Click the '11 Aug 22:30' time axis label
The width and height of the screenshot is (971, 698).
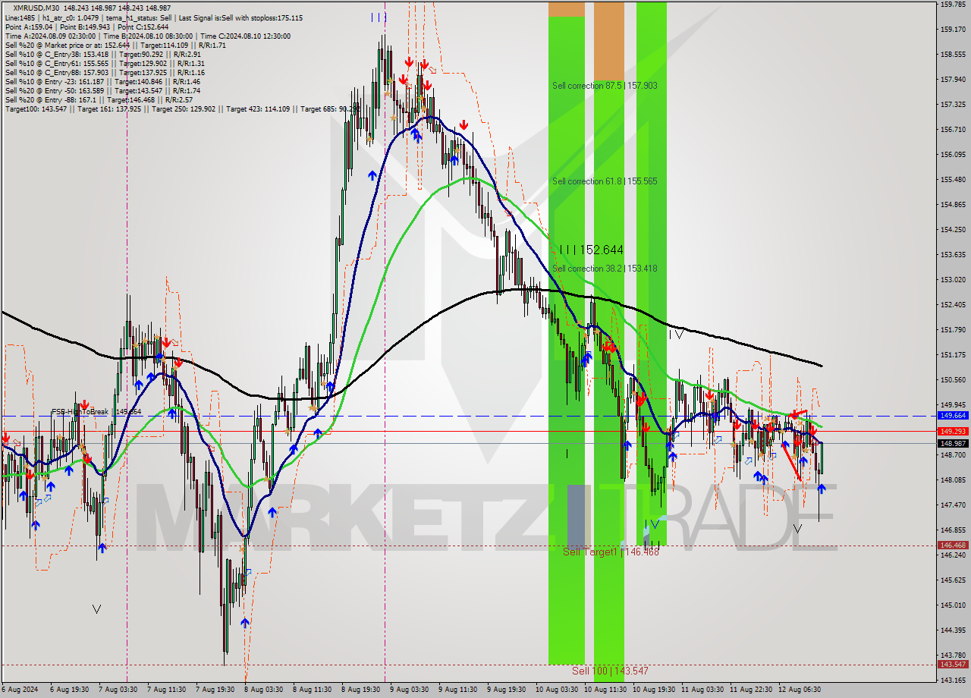(x=749, y=690)
